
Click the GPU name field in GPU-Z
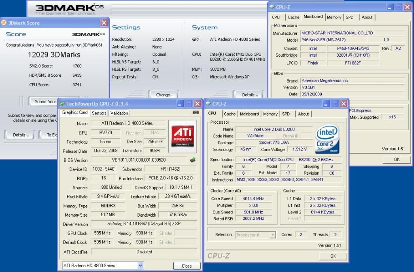coord(127,123)
